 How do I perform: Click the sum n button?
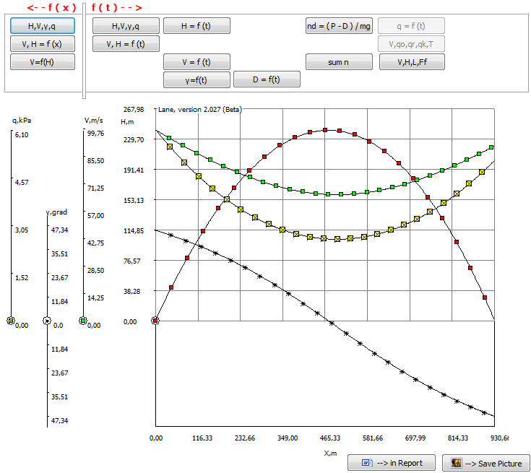point(339,62)
